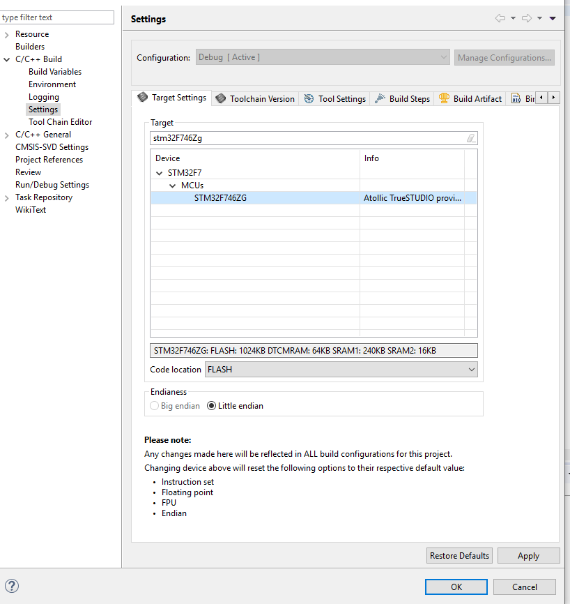Select Build Variables in the tree
This screenshot has height=604, width=570.
[x=55, y=72]
